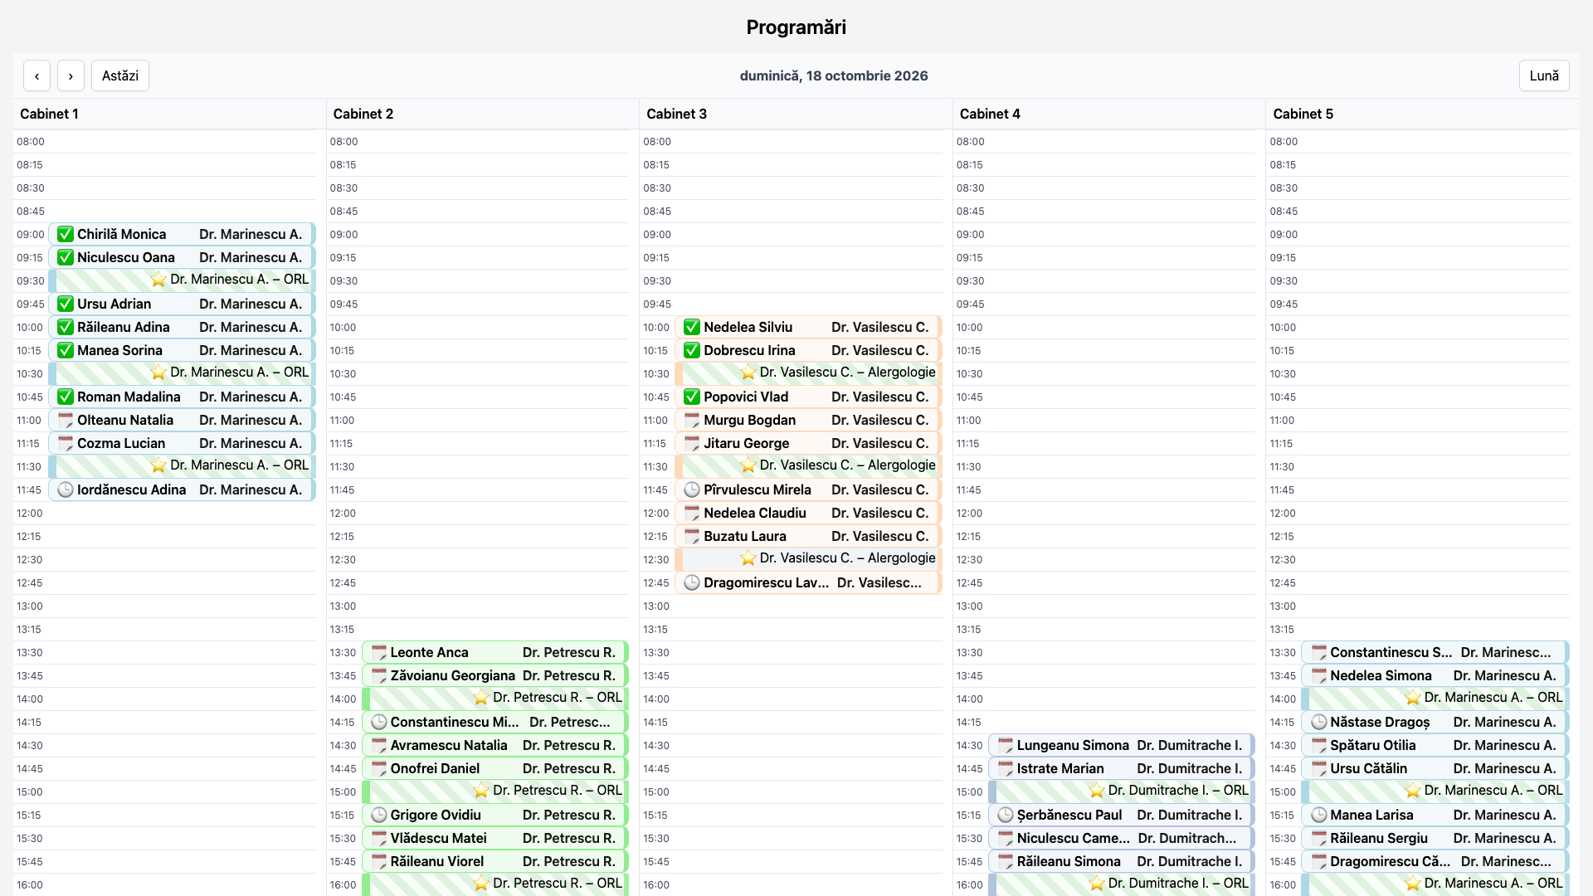
Task: Click the clock icon next to Pîrvulescu Mirela
Action: click(692, 489)
